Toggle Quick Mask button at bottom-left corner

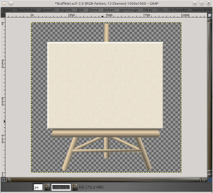click(3, 180)
